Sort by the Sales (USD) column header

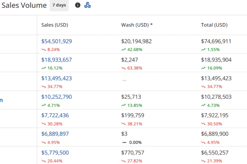55,25
